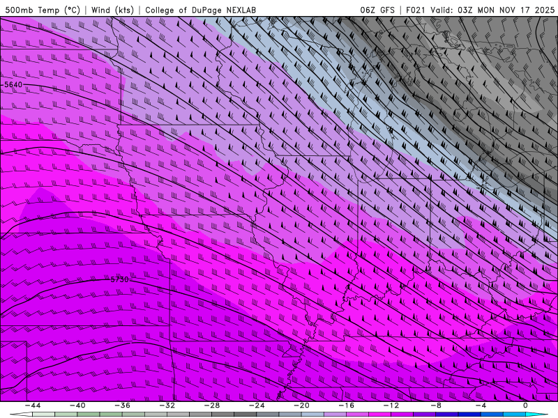Select the lavender -16 to -14 colorbar cell
The width and height of the screenshot is (558, 418).
pyautogui.click(x=357, y=415)
